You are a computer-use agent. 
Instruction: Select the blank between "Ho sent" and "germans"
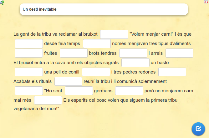click(x=79, y=91)
